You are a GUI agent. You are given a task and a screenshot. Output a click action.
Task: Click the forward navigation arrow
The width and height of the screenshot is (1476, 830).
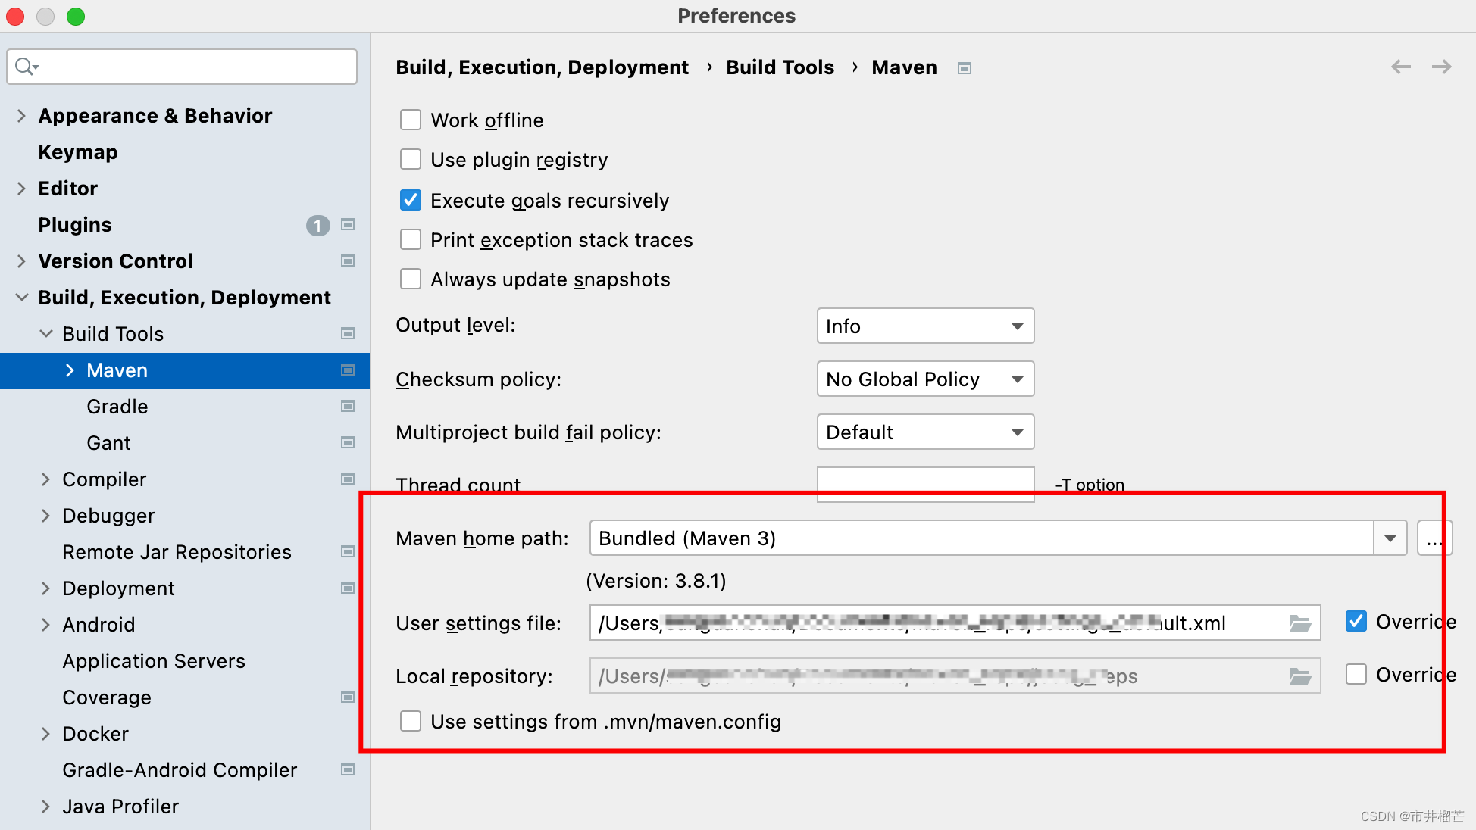[x=1441, y=67]
